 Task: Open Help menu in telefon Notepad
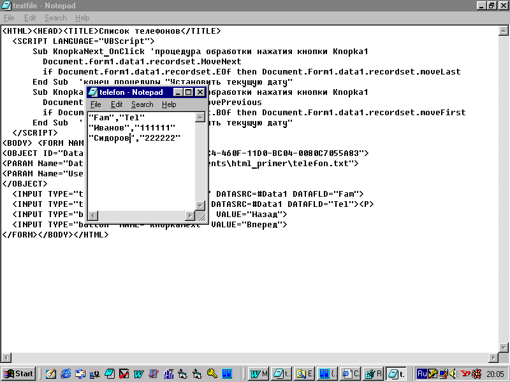[x=169, y=104]
